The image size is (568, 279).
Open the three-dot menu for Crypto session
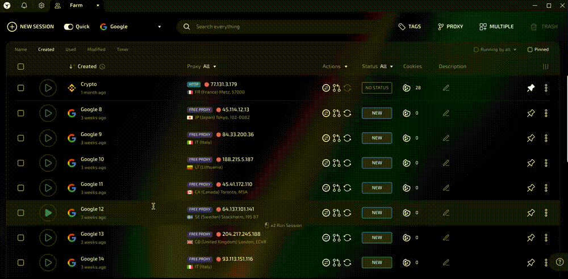point(546,88)
